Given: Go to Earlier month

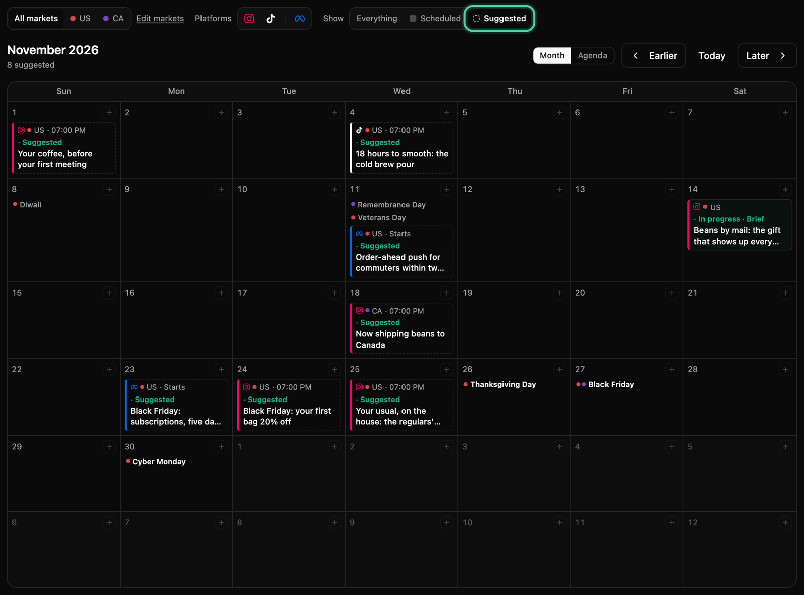Looking at the screenshot, I should [x=654, y=56].
